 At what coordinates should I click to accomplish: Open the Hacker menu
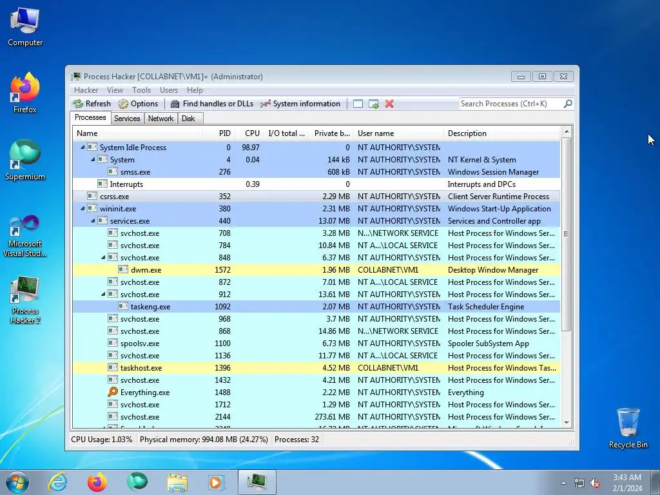pyautogui.click(x=86, y=90)
